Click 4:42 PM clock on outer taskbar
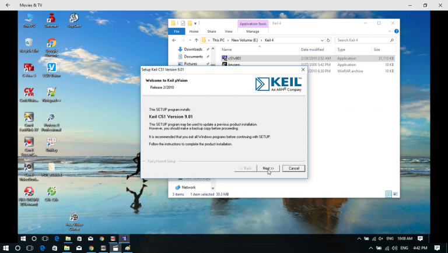448x253 pixels. coord(420,248)
